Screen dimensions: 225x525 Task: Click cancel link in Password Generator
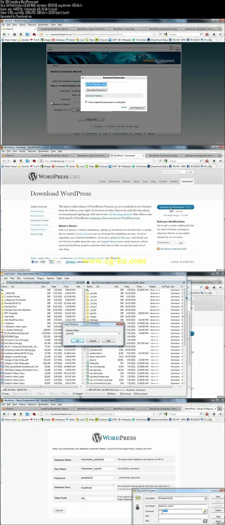coord(124,107)
